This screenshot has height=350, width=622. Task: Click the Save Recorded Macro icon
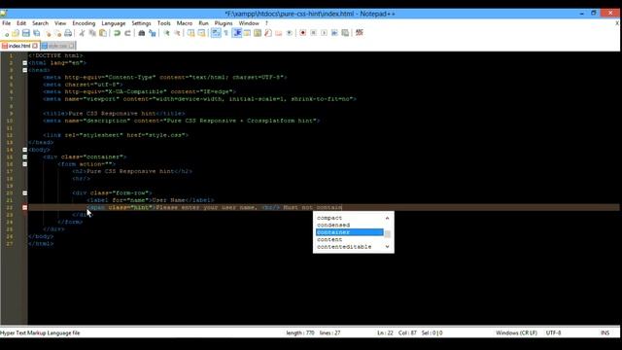pos(345,33)
